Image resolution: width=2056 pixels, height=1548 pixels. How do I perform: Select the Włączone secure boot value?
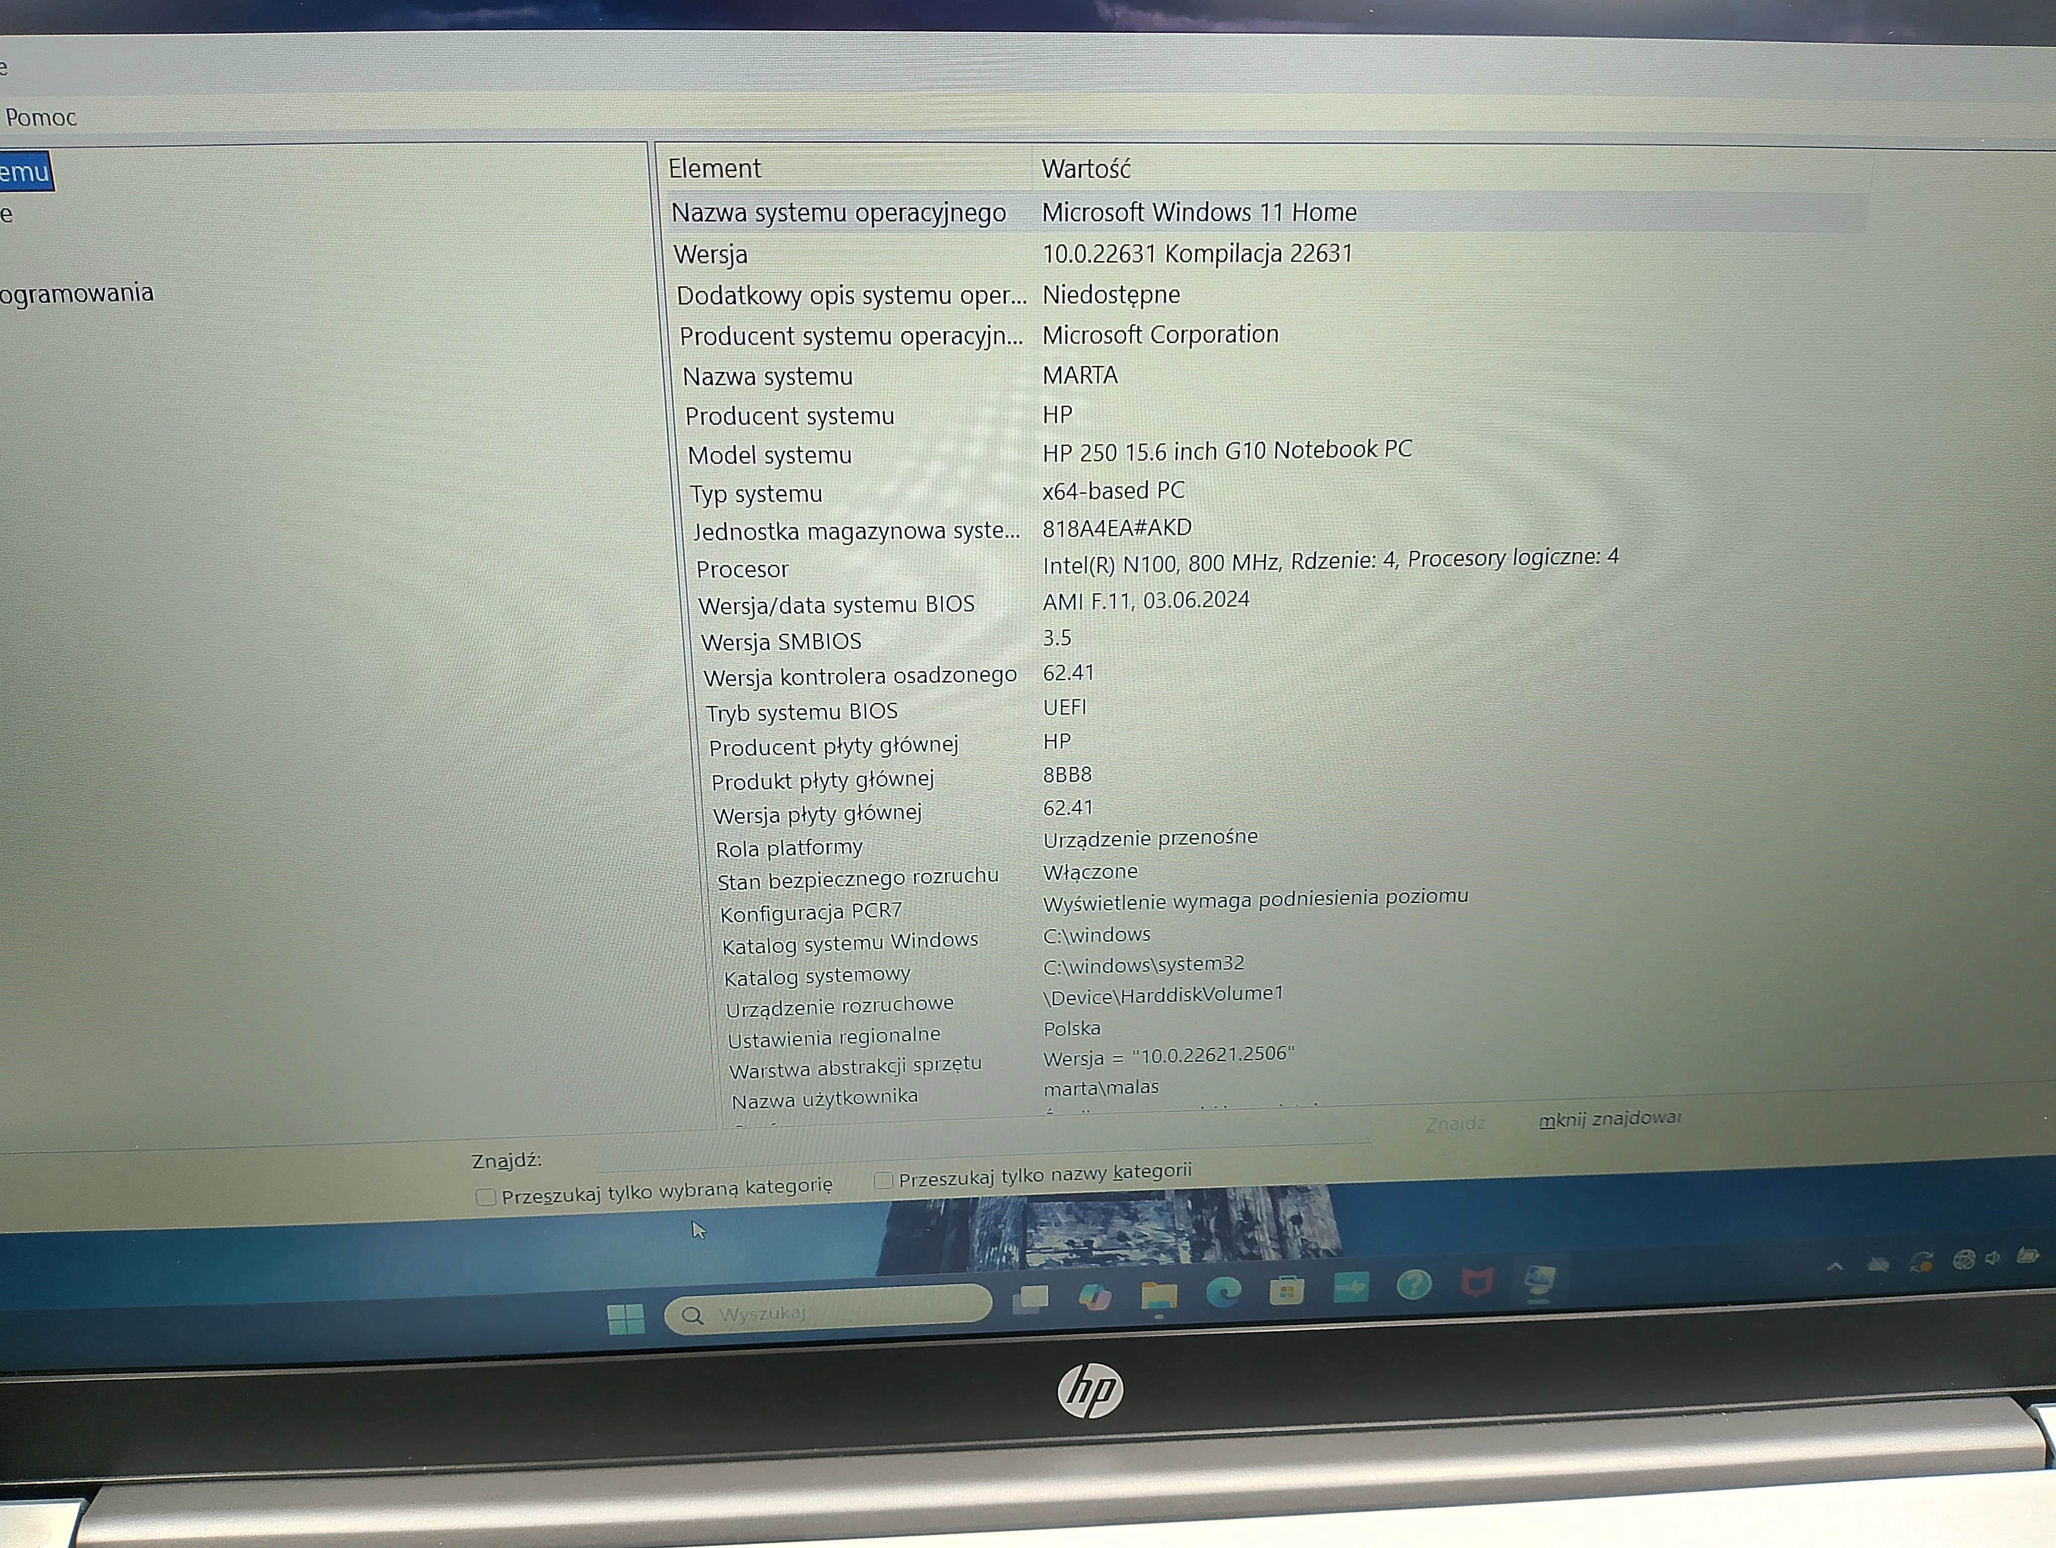click(x=1089, y=872)
